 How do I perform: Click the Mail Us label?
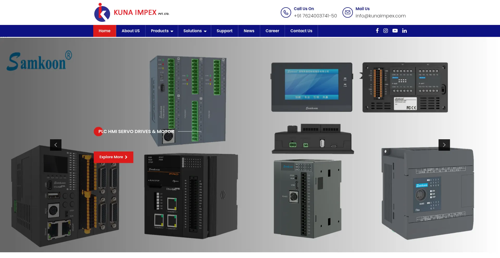pos(362,9)
